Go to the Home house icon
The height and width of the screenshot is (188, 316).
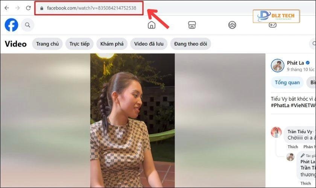[152, 25]
